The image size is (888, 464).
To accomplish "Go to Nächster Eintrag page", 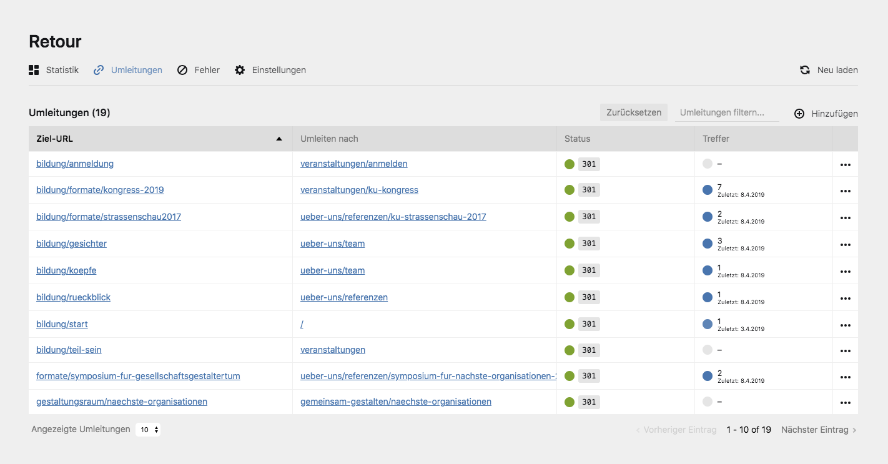I will click(818, 430).
